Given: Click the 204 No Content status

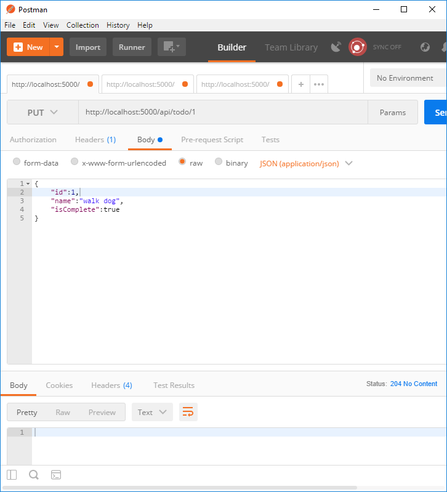Looking at the screenshot, I should [x=413, y=384].
